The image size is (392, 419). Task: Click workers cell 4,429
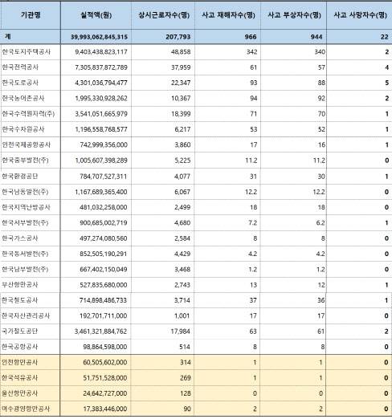(182, 254)
